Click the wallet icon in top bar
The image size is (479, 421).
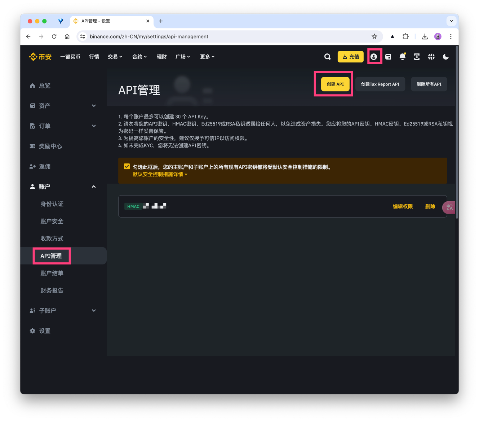tap(388, 56)
